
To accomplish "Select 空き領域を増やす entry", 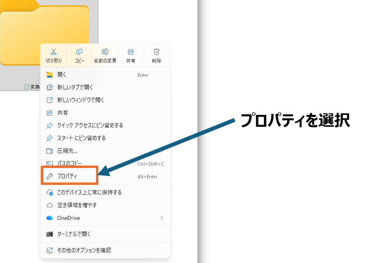I will (x=105, y=205).
